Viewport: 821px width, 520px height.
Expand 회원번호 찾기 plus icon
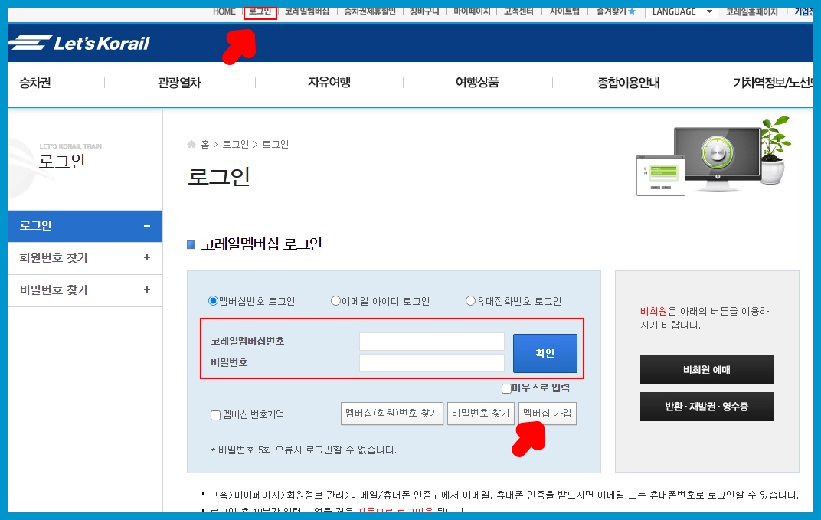tap(147, 257)
